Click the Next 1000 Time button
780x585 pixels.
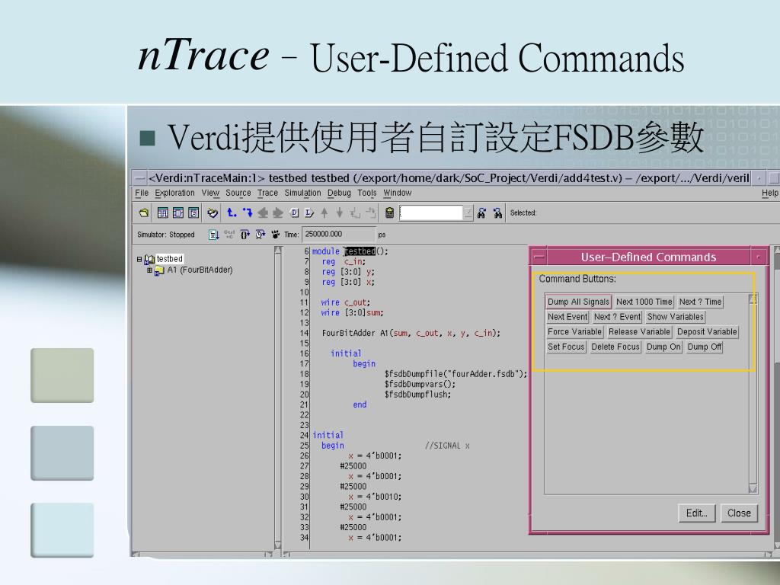click(644, 302)
